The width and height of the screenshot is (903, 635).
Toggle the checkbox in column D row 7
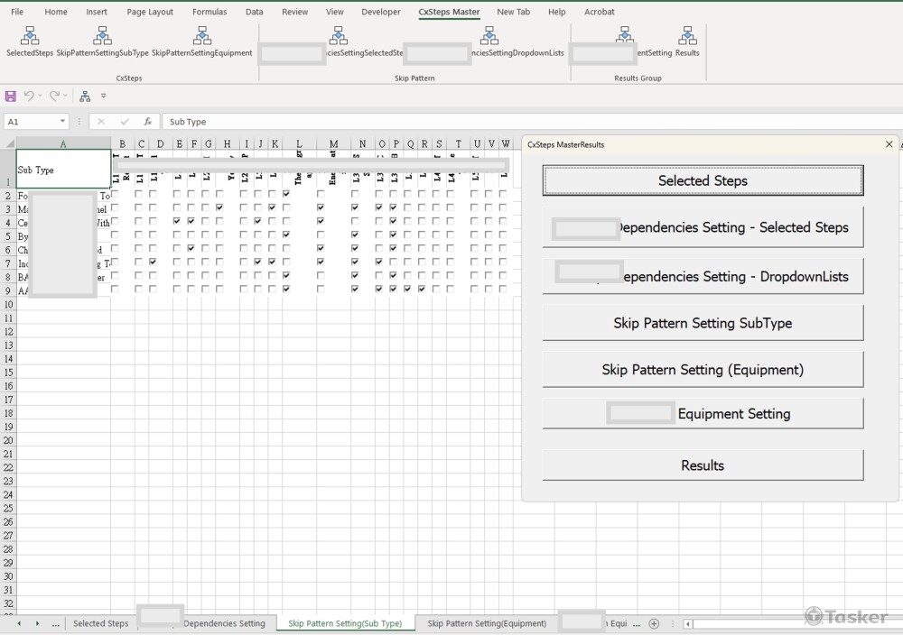[154, 262]
